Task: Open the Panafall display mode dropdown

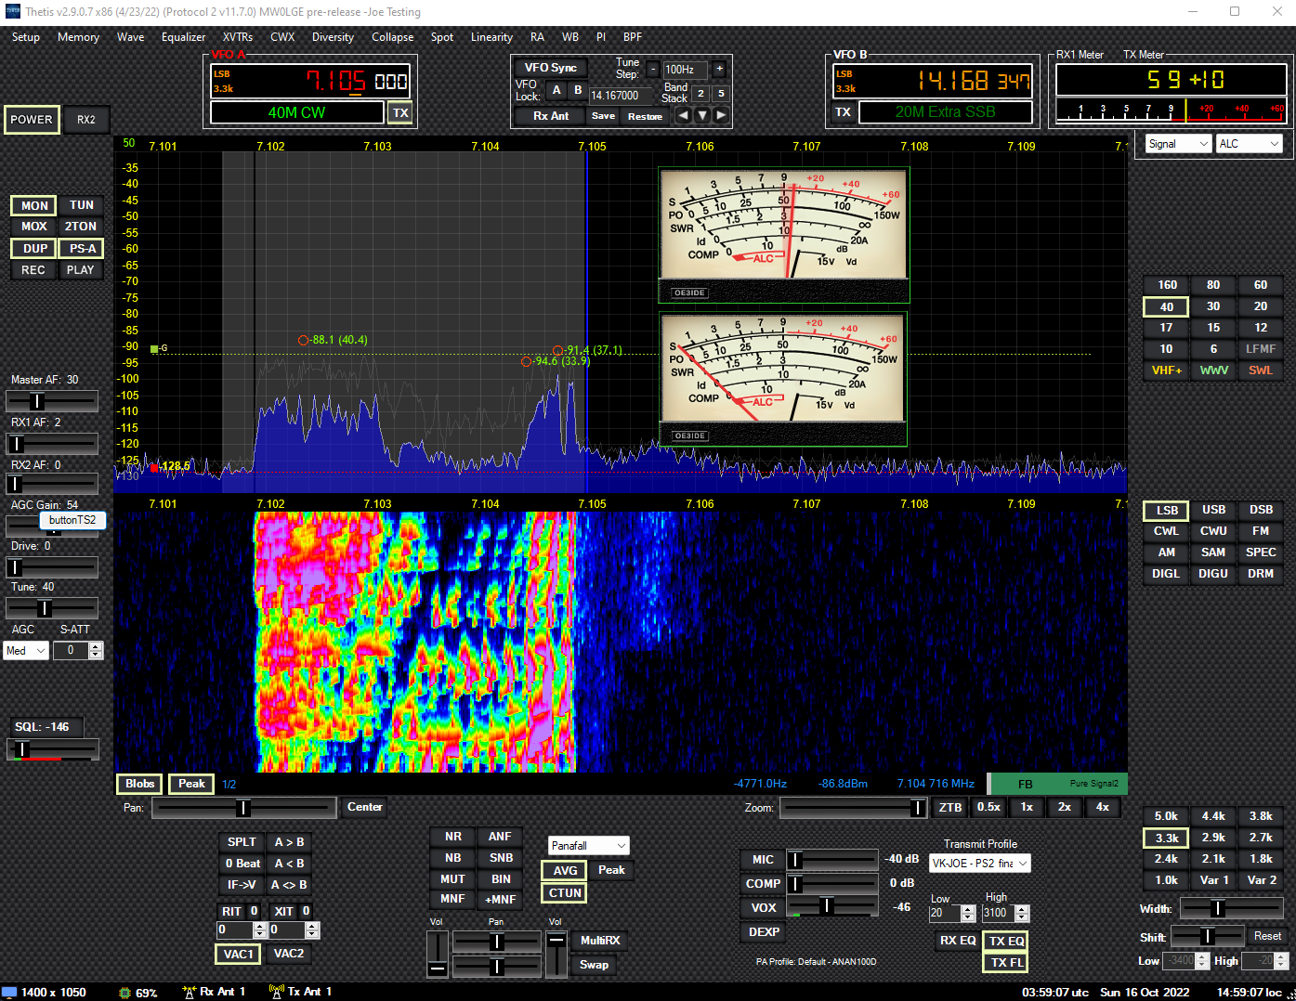Action: click(x=588, y=845)
